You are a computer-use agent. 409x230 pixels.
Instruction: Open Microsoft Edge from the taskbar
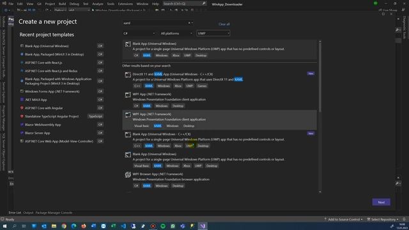click(74, 226)
